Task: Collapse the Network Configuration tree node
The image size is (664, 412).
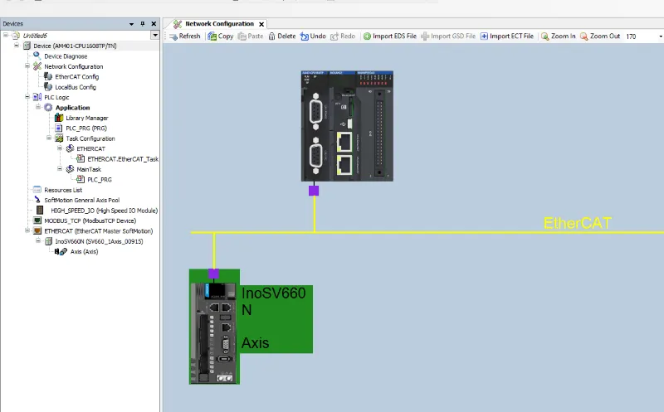Action: (x=27, y=66)
